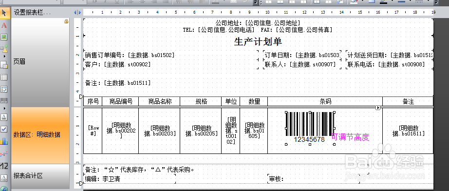Select the 序号 column header

tap(93, 101)
